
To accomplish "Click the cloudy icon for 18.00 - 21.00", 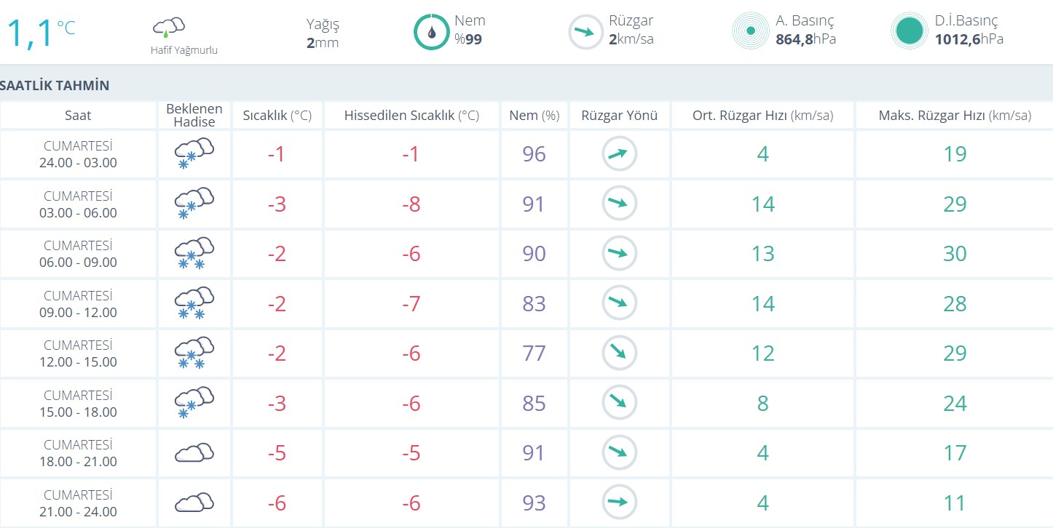I will (x=194, y=453).
